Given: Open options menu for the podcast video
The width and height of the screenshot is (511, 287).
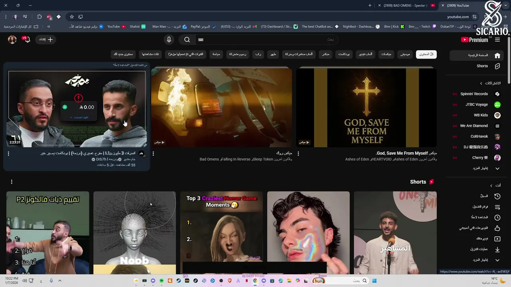Looking at the screenshot, I should 8,153.
